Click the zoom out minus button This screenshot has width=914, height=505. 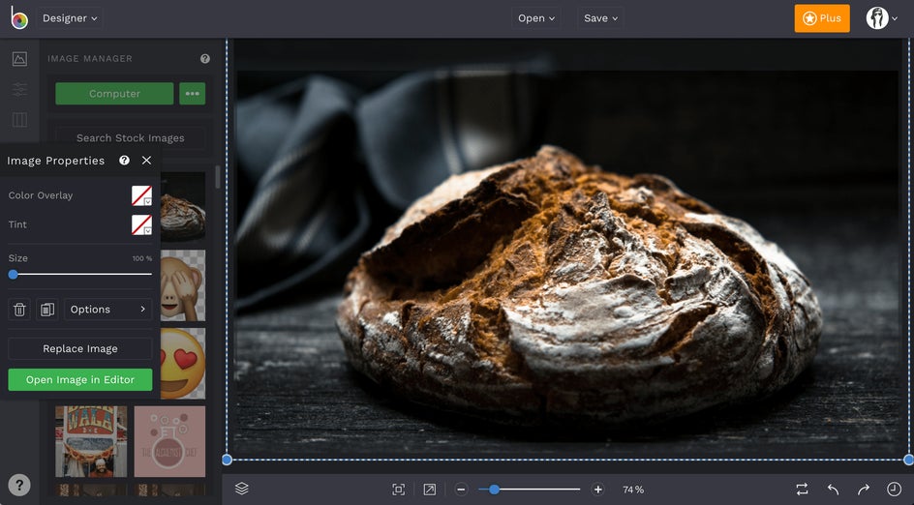[461, 490]
